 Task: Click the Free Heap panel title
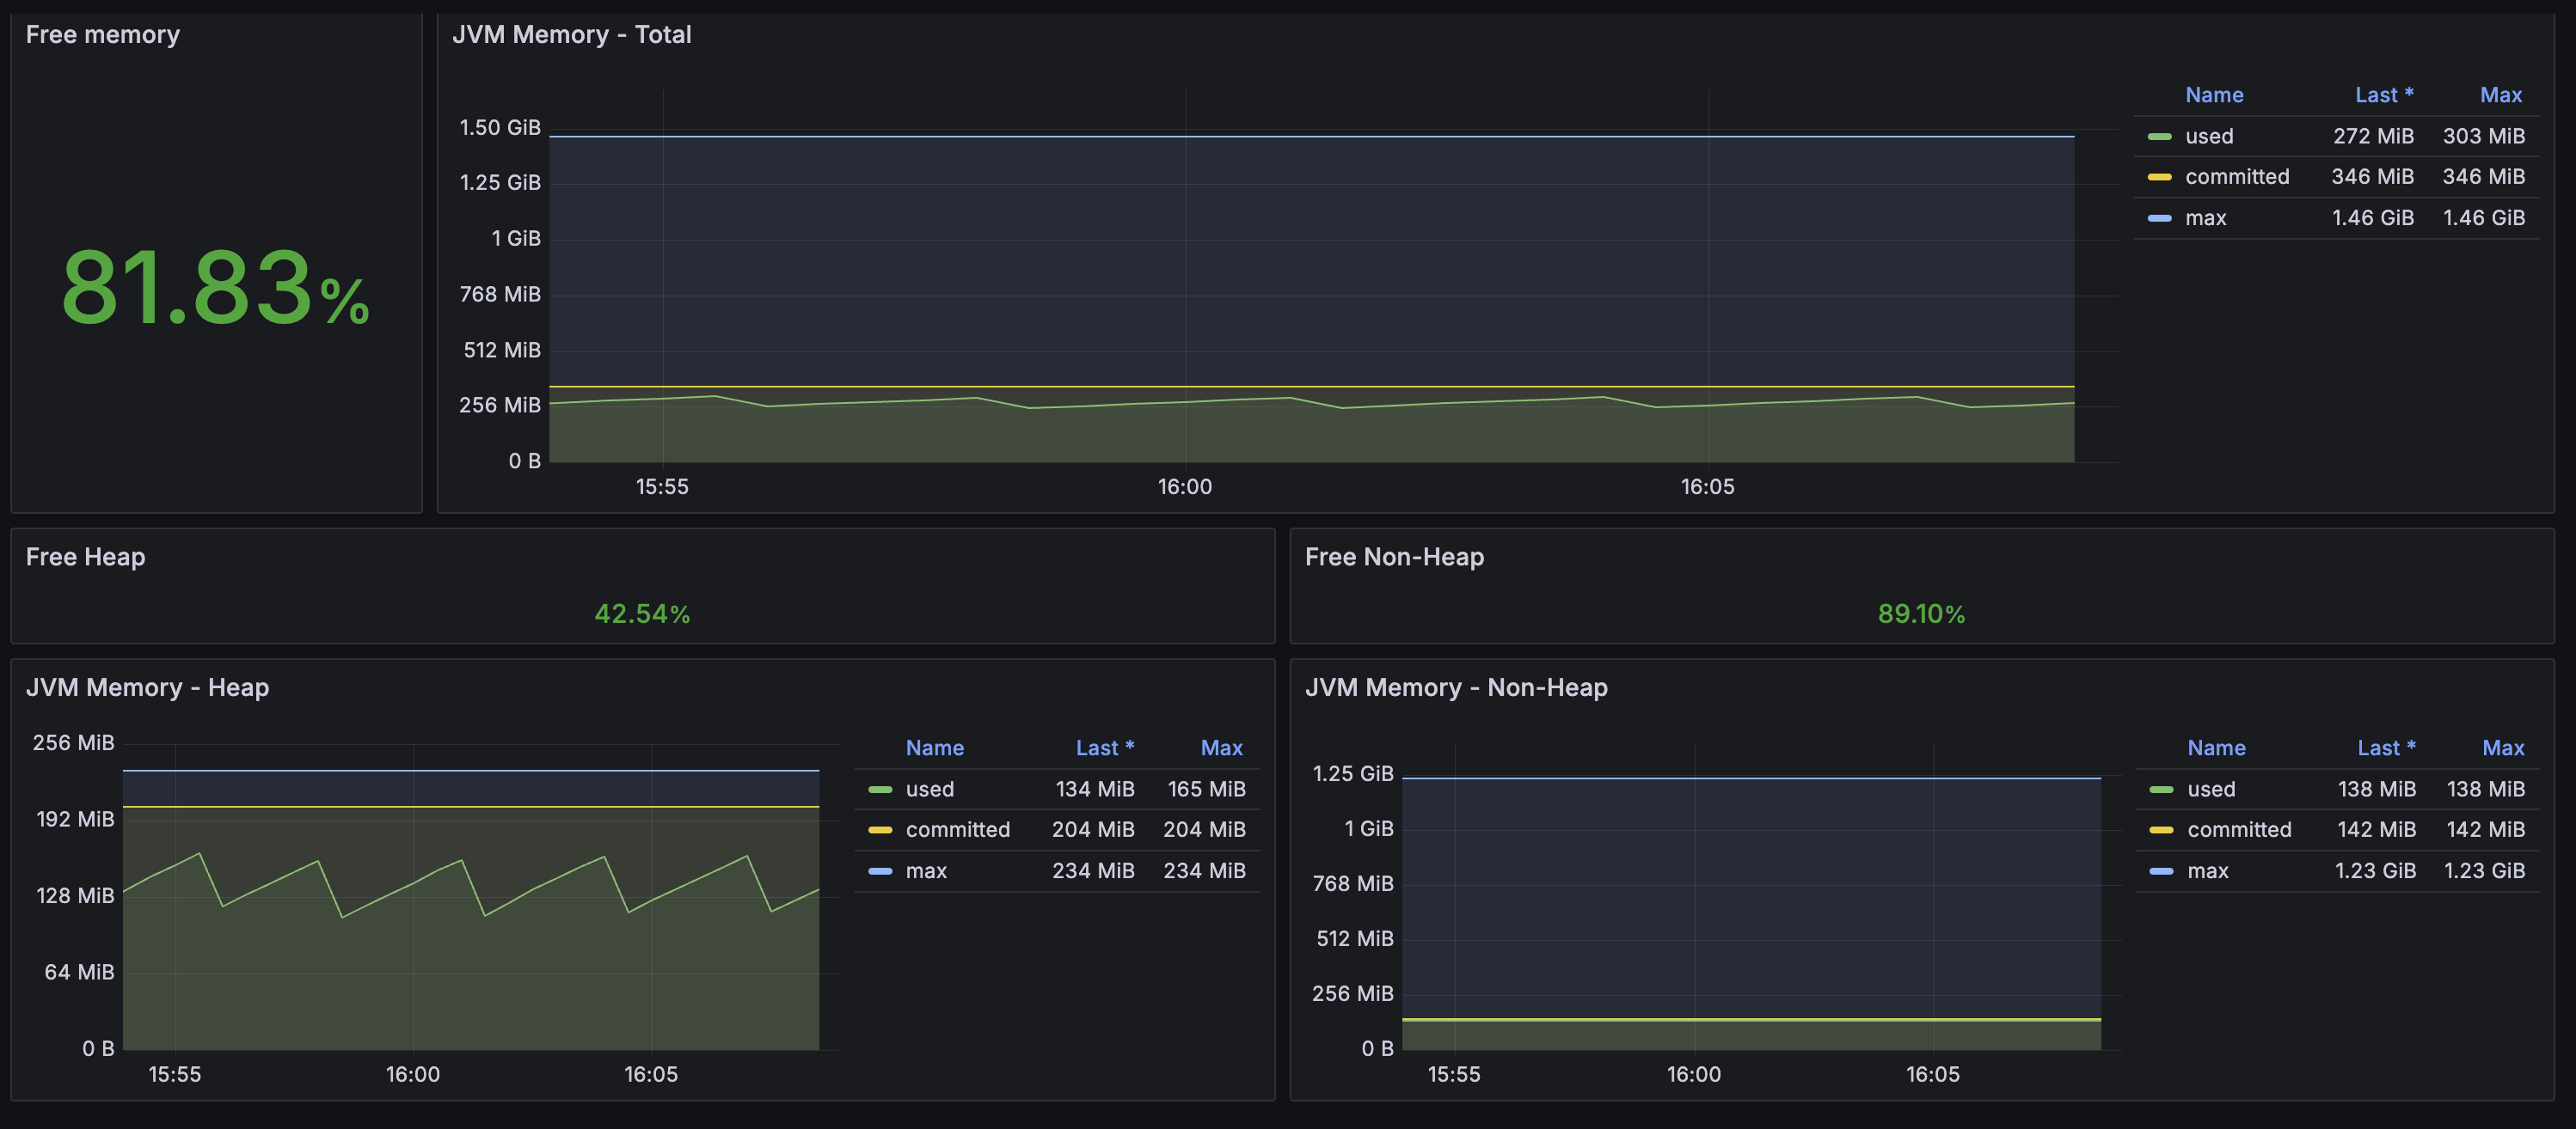(85, 557)
